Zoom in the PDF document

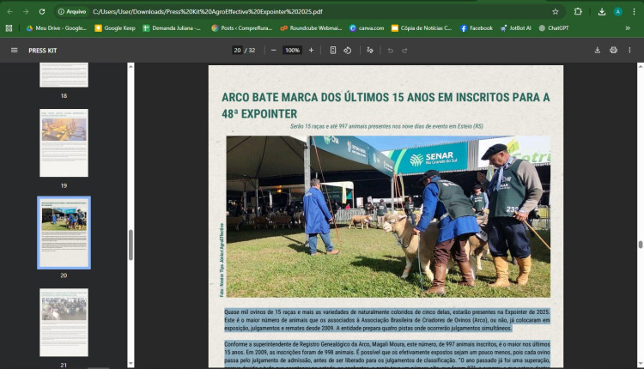pyautogui.click(x=311, y=50)
